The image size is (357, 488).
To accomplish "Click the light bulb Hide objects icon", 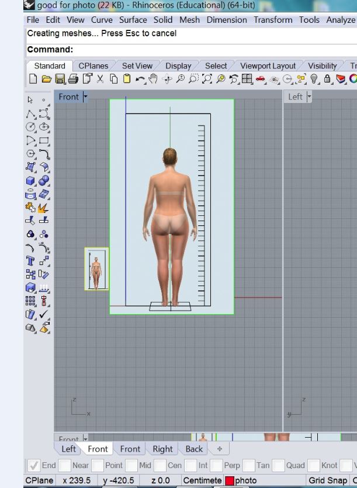I will tap(314, 79).
